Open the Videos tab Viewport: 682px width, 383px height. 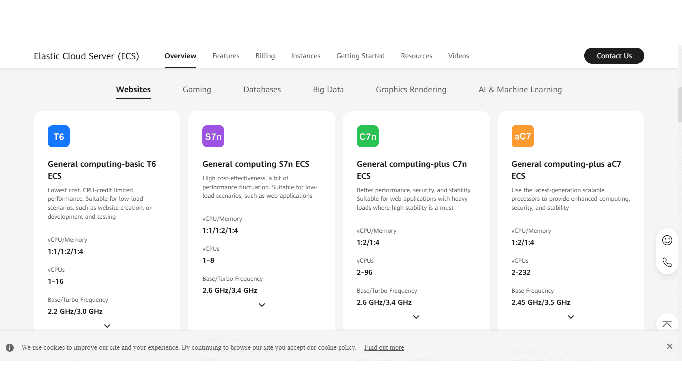coord(459,56)
